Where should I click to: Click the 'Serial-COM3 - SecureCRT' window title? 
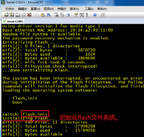(25, 2)
